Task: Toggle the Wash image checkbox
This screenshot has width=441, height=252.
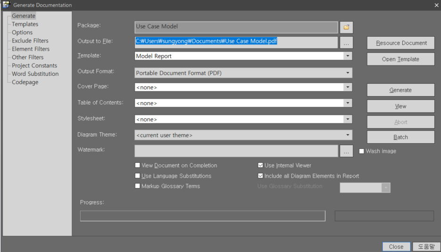Action: coord(361,151)
